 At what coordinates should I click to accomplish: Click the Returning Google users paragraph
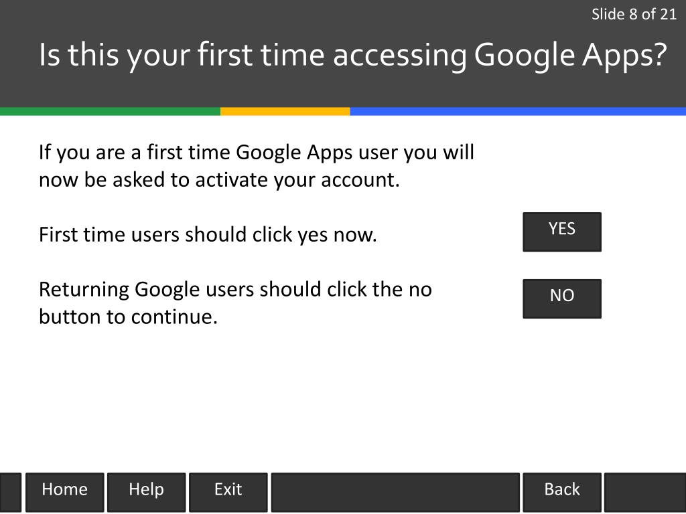click(x=235, y=303)
